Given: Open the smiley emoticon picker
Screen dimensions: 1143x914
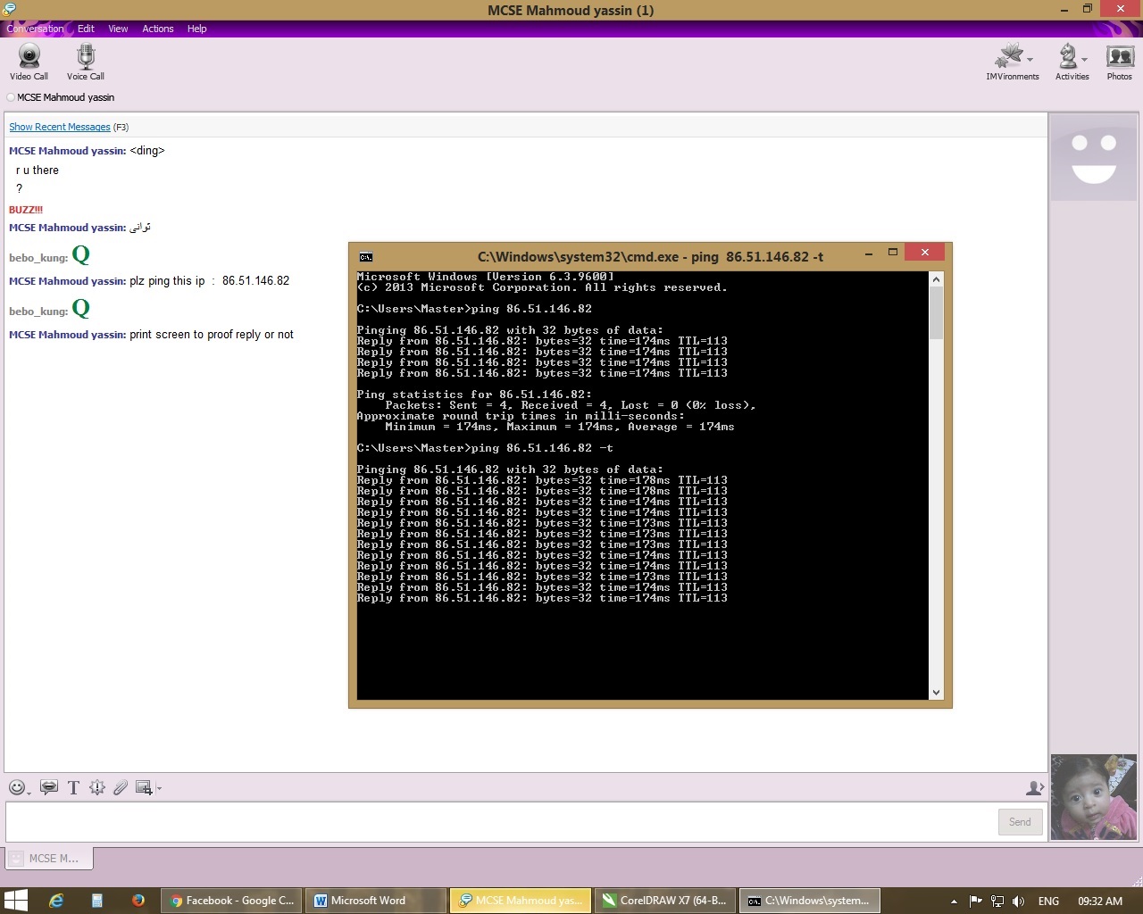Looking at the screenshot, I should coord(17,787).
